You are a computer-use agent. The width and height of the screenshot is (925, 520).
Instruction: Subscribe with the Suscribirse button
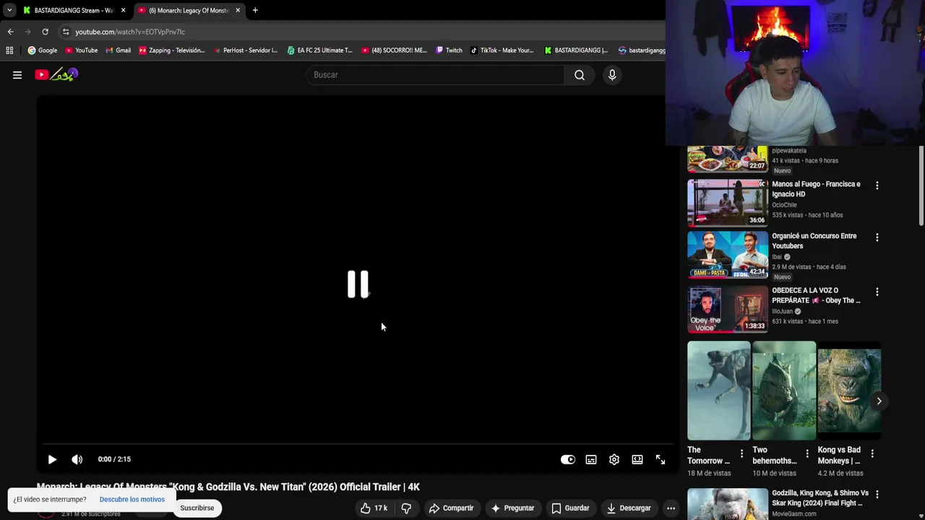(x=197, y=508)
